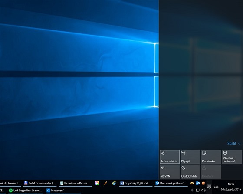Click the Total Commander floppy icon
Screen dimensions: 243x194
pyautogui.click(x=26, y=183)
